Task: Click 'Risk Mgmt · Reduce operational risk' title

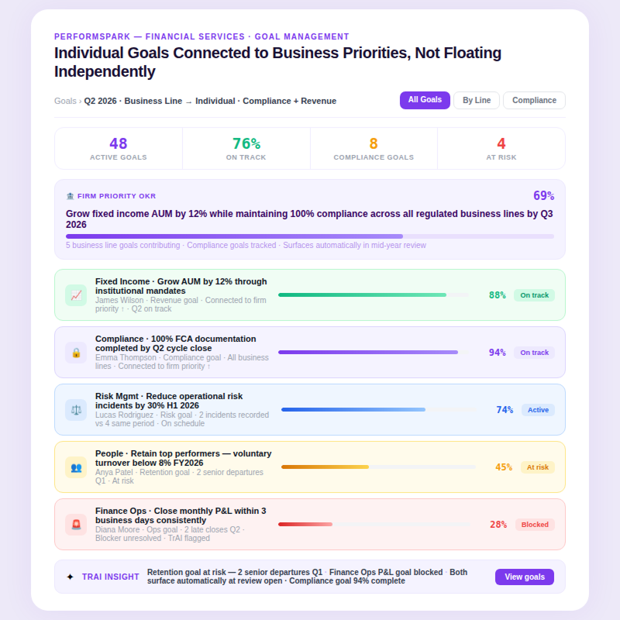Action: (169, 401)
